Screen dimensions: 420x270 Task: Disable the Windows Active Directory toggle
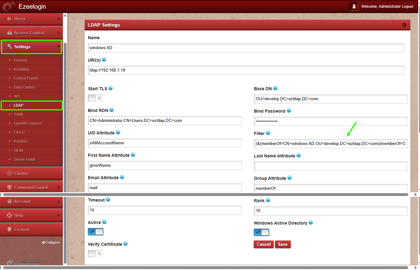[x=262, y=232]
